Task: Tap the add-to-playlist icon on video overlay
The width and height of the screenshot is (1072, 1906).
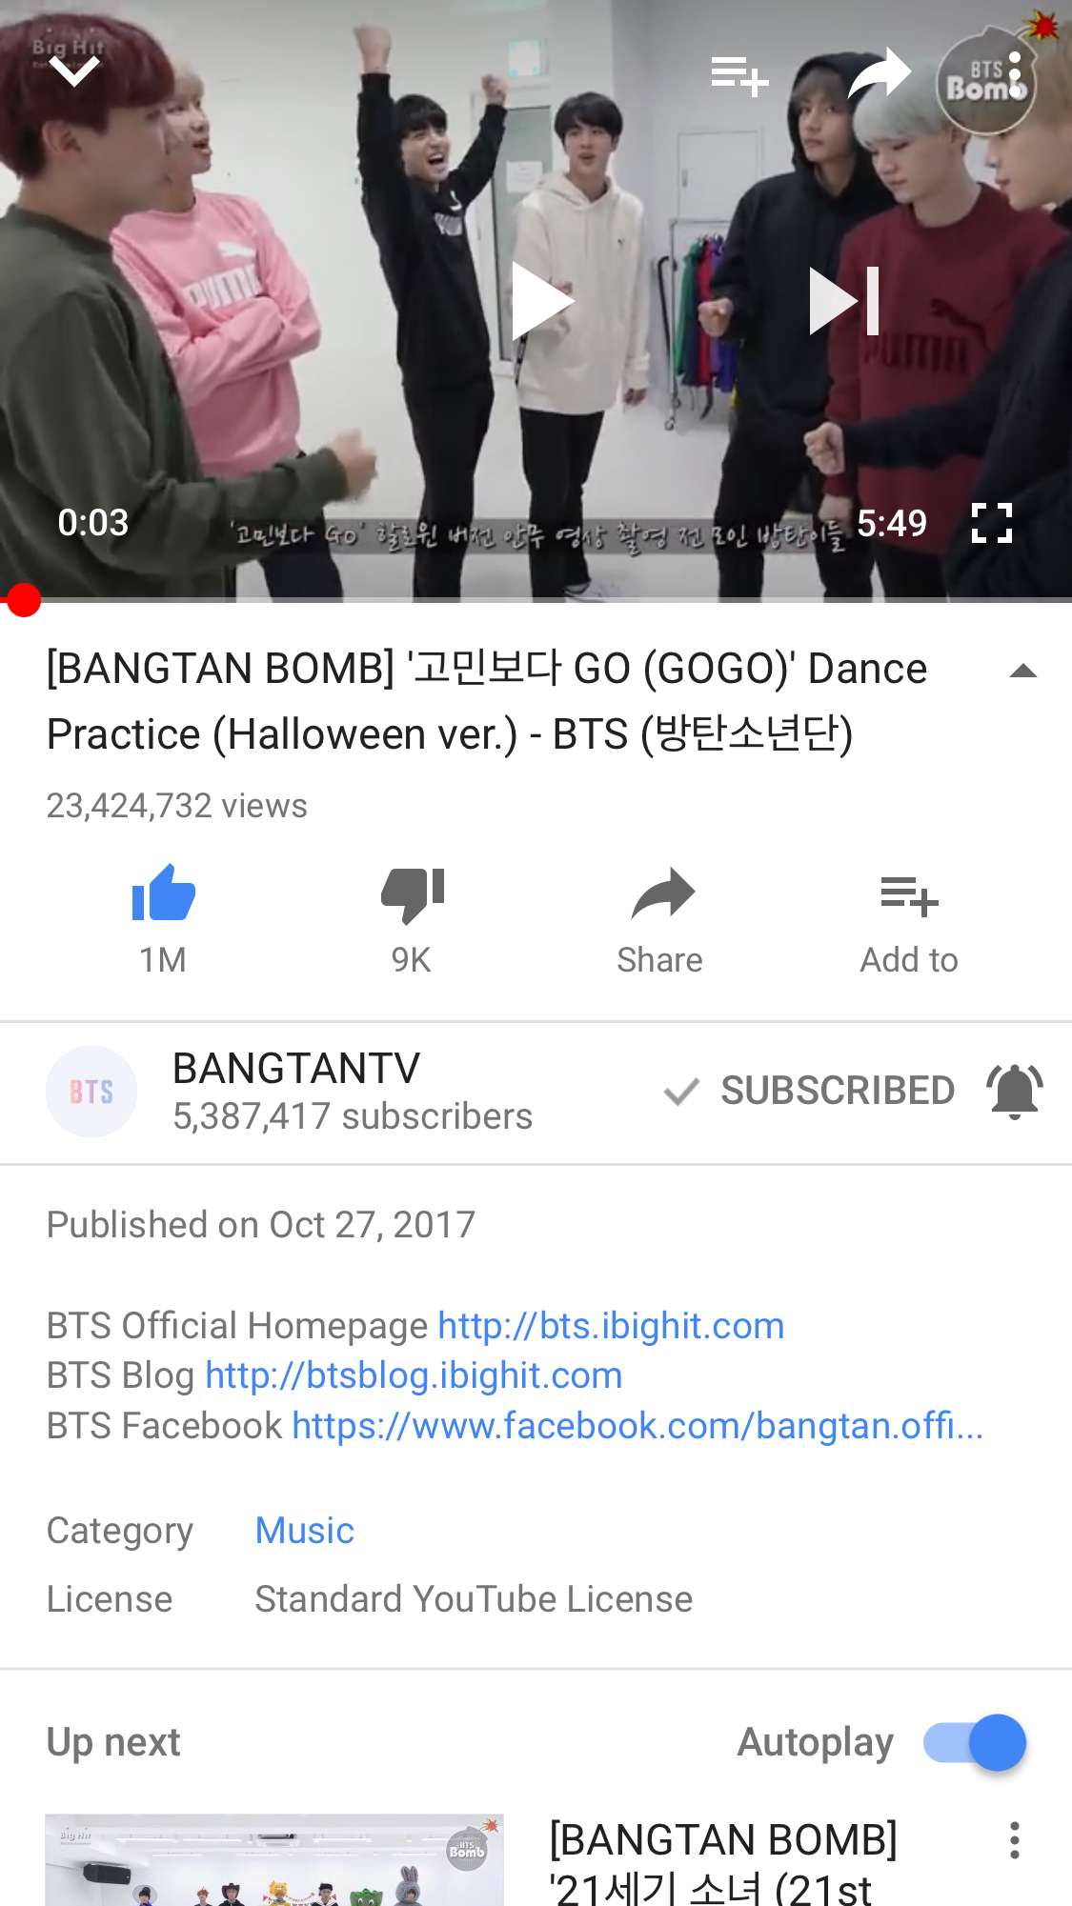Action: tap(739, 75)
